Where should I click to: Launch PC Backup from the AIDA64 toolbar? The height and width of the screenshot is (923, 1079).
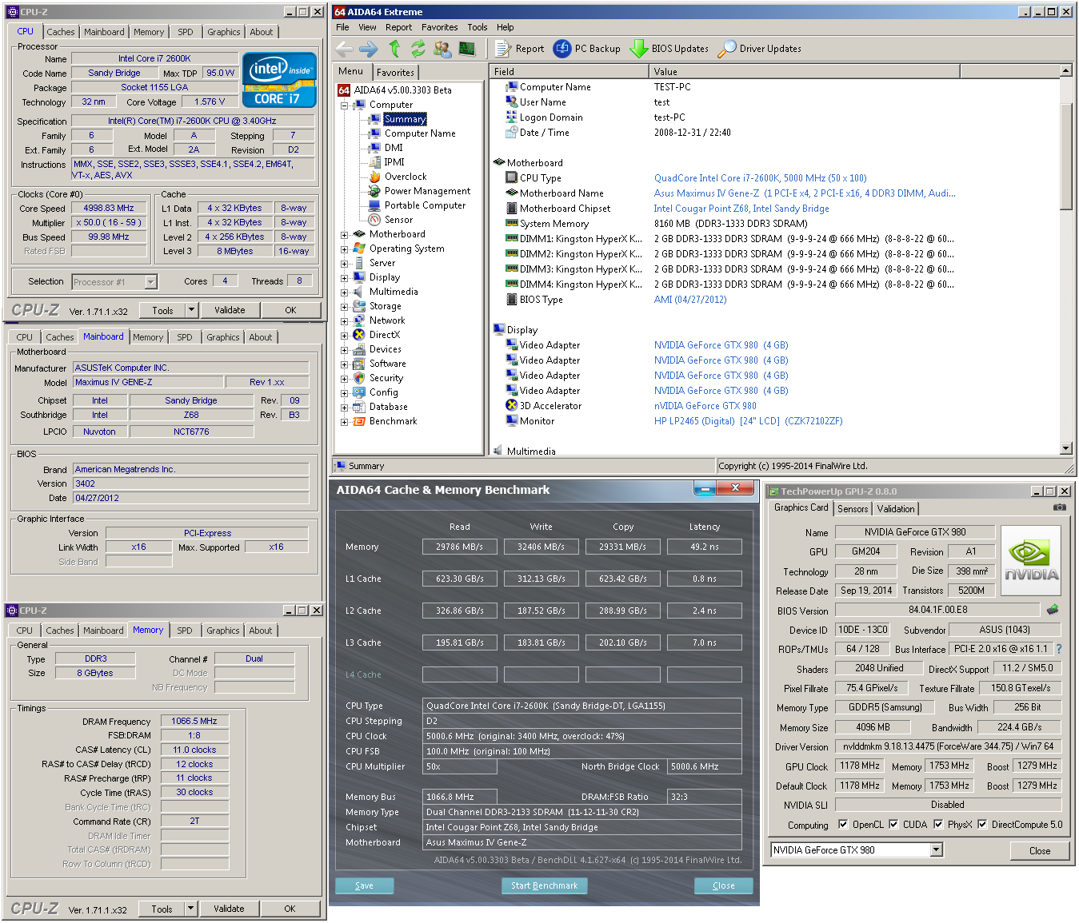[x=587, y=49]
